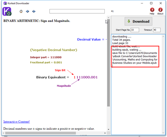Open the Interactive Content! link
The image size is (167, 137).
(17, 122)
